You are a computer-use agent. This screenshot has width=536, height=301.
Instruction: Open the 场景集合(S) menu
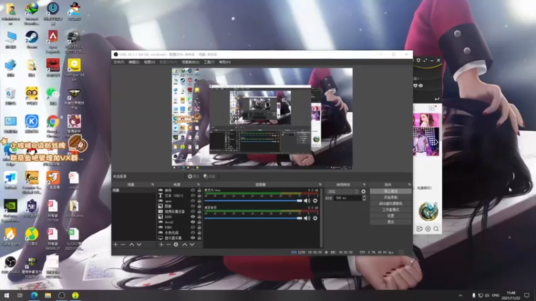tap(190, 62)
